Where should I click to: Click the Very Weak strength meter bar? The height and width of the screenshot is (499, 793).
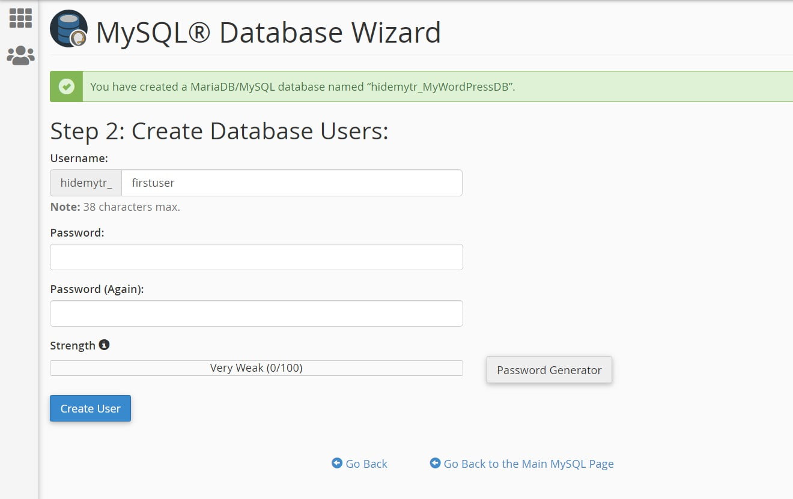point(257,368)
